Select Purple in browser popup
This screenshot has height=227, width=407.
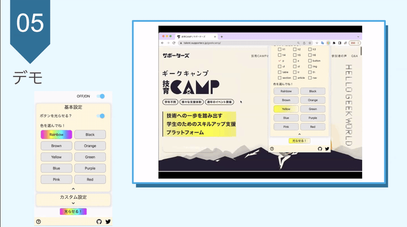point(313,118)
